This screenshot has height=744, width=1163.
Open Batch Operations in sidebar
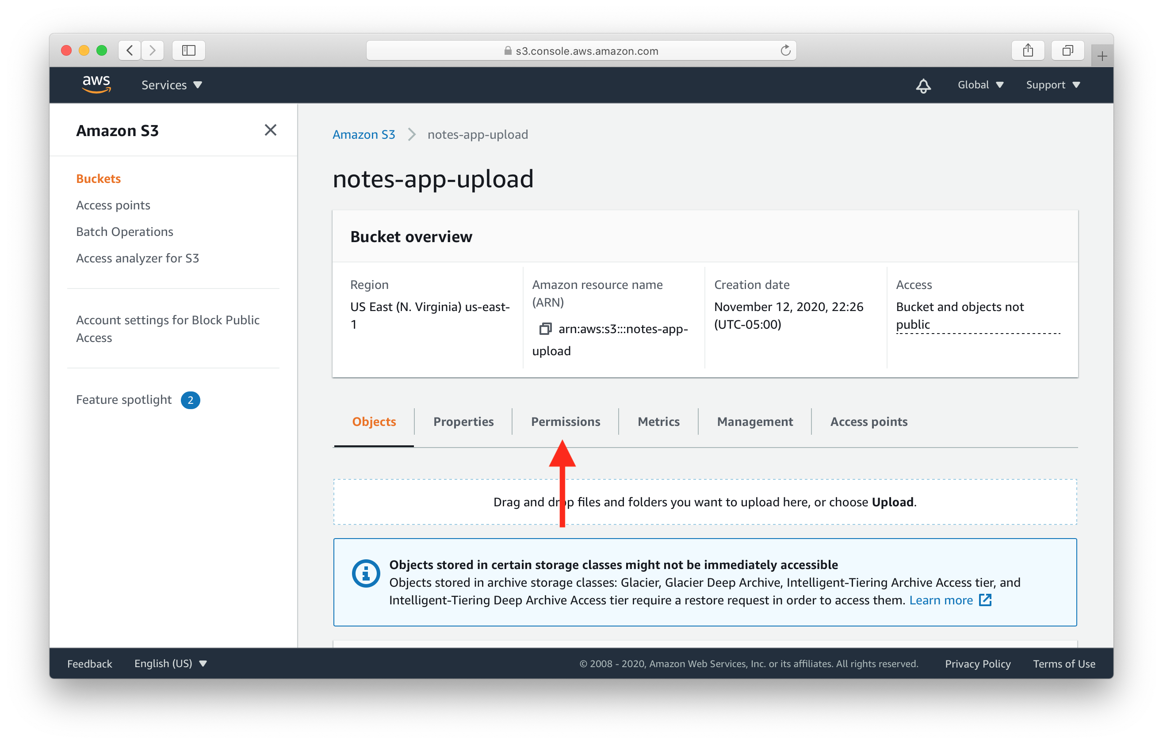[x=125, y=232]
